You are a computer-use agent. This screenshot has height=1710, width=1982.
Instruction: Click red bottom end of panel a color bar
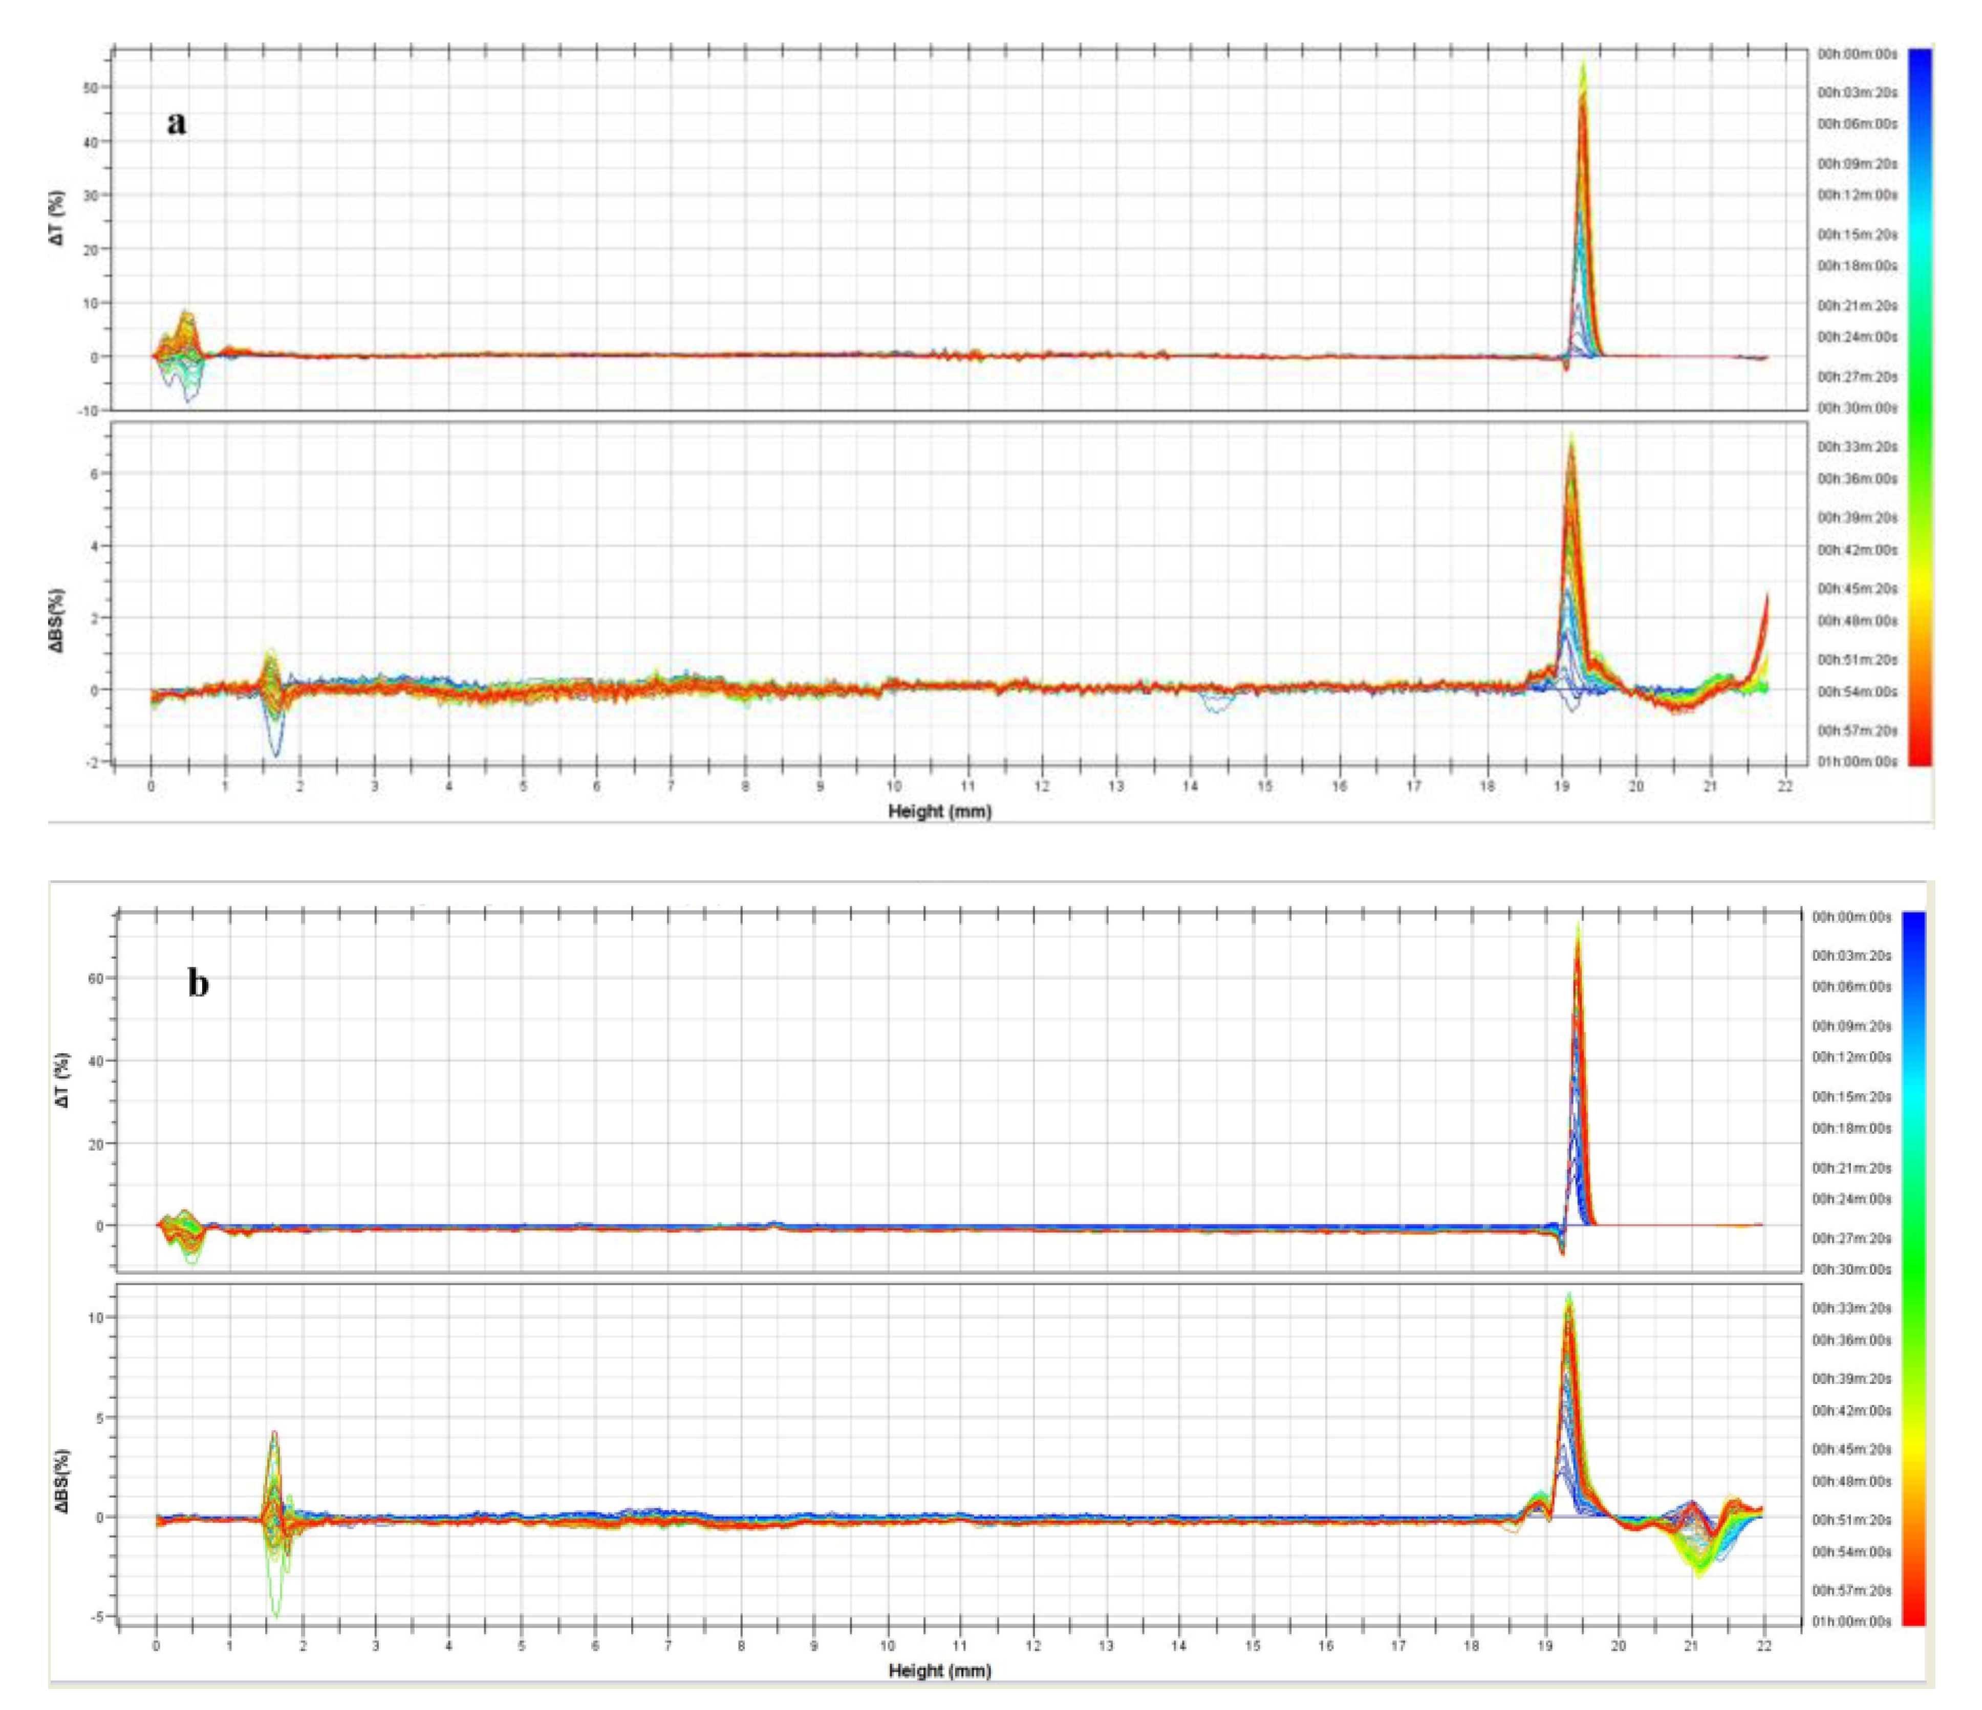tap(1920, 755)
